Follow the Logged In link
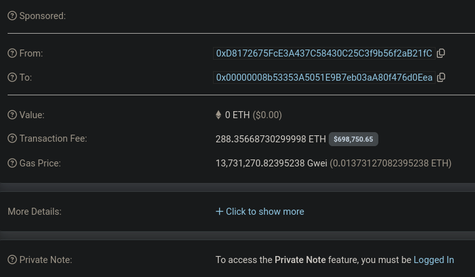The image size is (475, 277). [434, 260]
